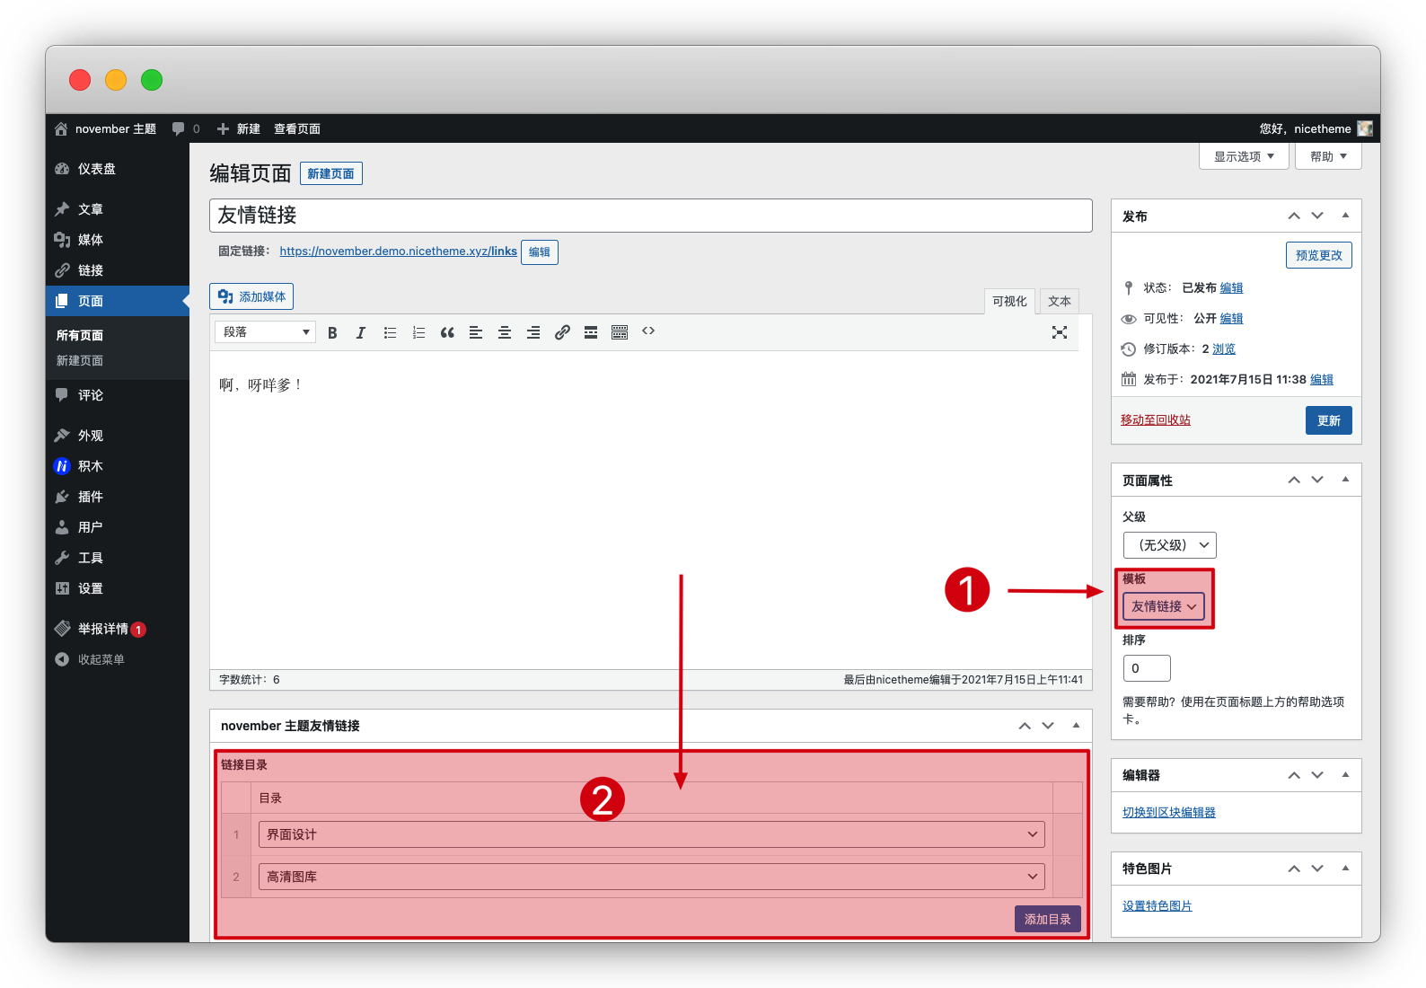Open 段落 paragraph format dropdown
Image resolution: width=1426 pixels, height=988 pixels.
[x=265, y=332]
